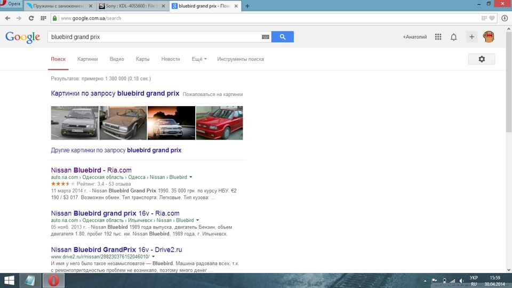This screenshot has height=288, width=512.
Task: Close the Пружины с занижением tab
Action: 91,6
